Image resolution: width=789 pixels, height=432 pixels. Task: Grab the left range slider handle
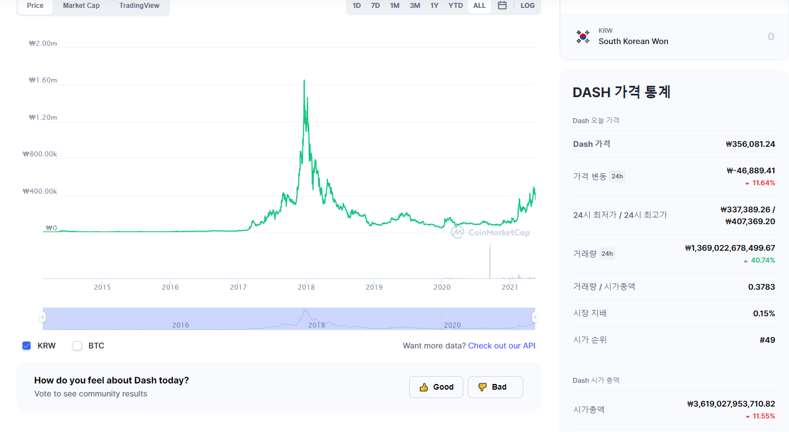[42, 317]
